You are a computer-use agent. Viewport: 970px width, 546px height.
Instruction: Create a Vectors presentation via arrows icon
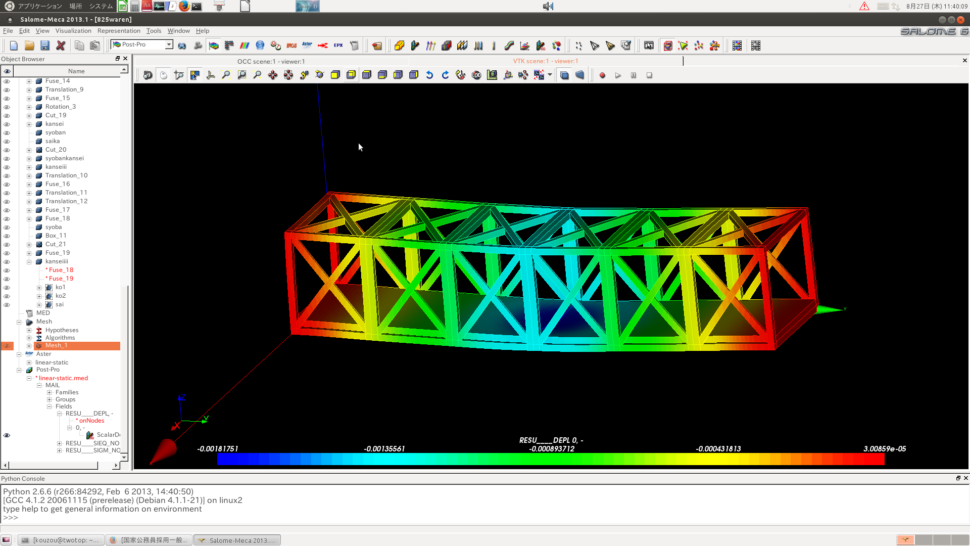pyautogui.click(x=431, y=45)
